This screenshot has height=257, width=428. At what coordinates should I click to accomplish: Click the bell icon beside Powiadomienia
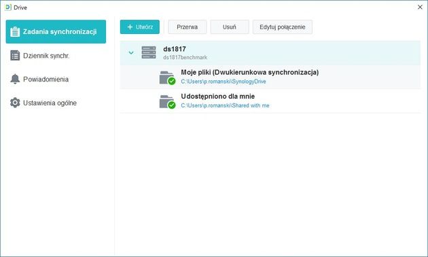[x=15, y=79]
